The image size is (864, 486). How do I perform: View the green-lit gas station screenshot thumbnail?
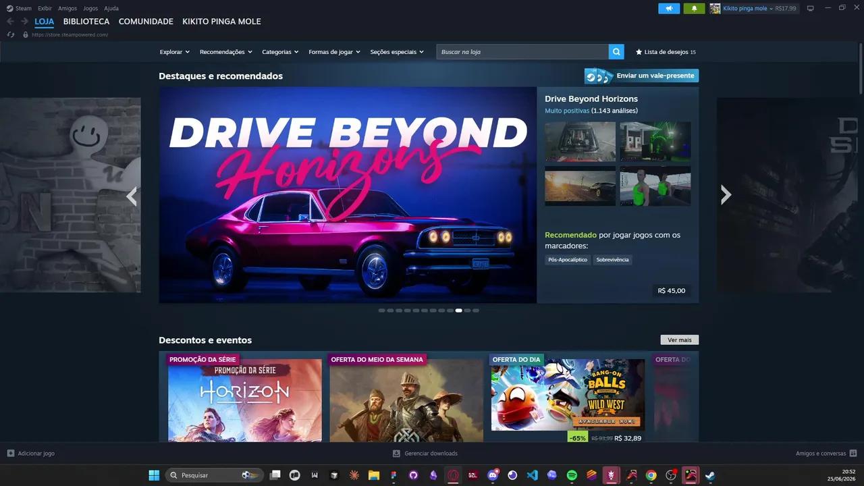pos(655,142)
